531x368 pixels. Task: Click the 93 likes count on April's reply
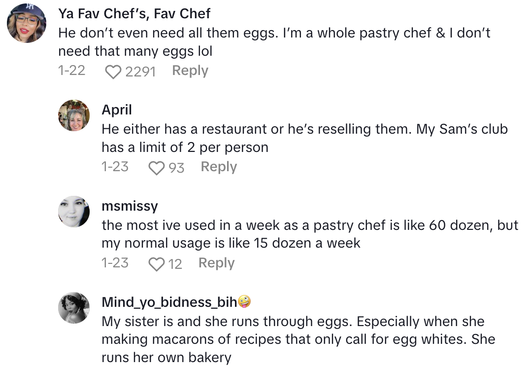pos(176,168)
